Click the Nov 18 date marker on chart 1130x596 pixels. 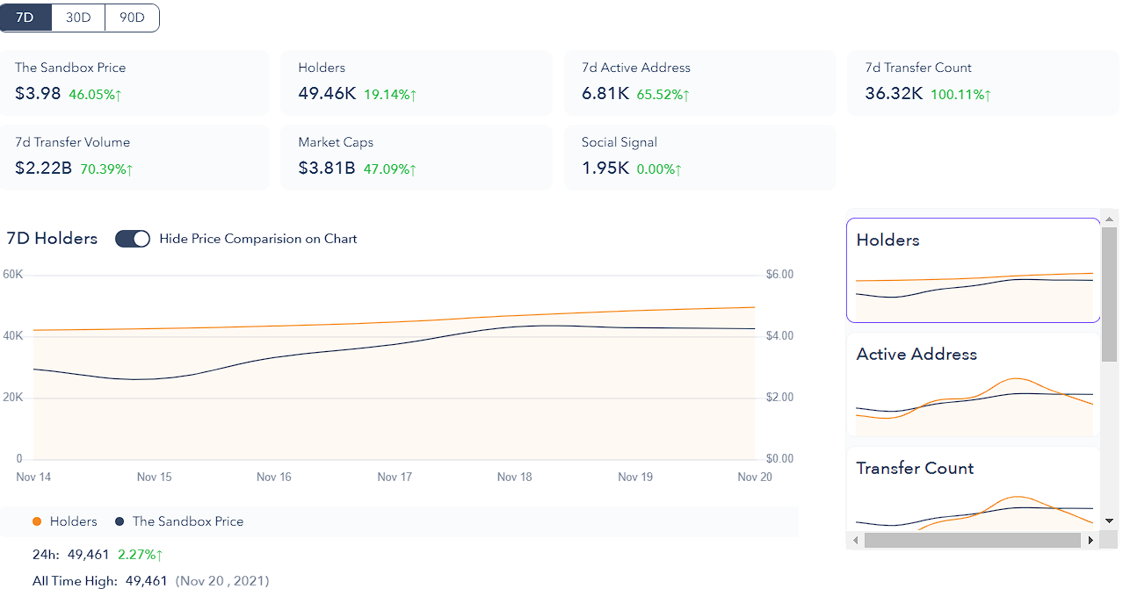click(x=514, y=478)
